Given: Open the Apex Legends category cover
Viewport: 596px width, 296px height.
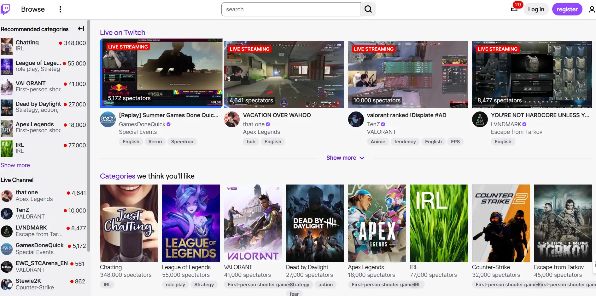Looking at the screenshot, I should click(377, 223).
